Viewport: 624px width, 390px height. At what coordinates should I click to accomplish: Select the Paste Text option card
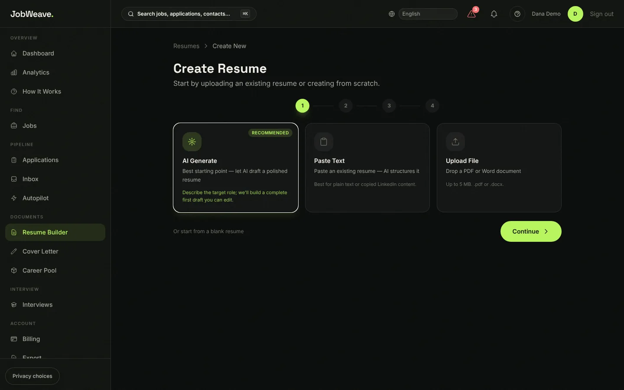[367, 168]
